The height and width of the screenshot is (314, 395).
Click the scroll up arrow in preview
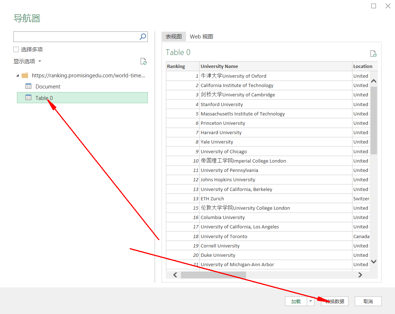pyautogui.click(x=373, y=81)
